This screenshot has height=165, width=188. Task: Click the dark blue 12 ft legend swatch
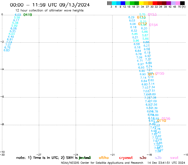[x=123, y=3]
